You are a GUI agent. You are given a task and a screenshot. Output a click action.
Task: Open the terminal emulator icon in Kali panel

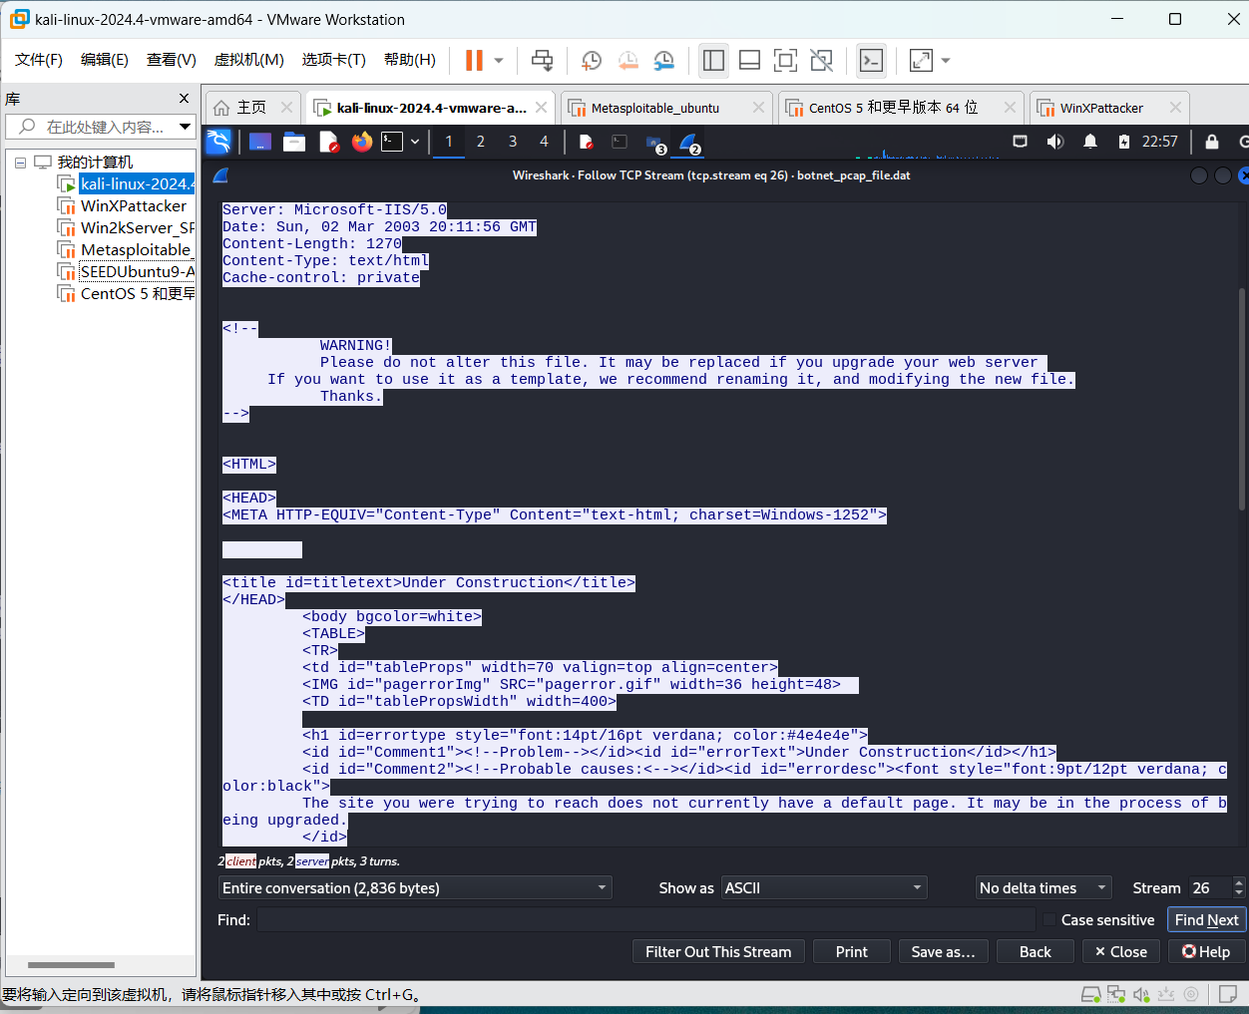point(393,142)
